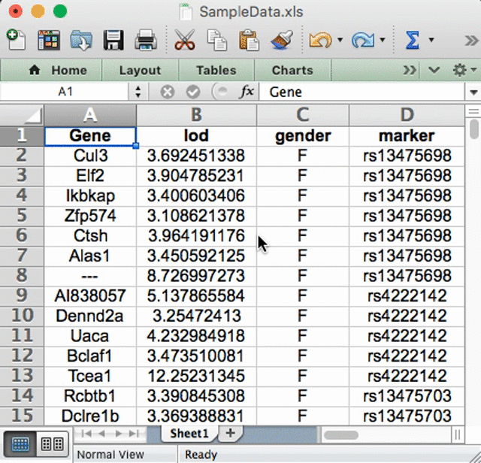
Task: Open the template gallery icon
Action: 49,40
